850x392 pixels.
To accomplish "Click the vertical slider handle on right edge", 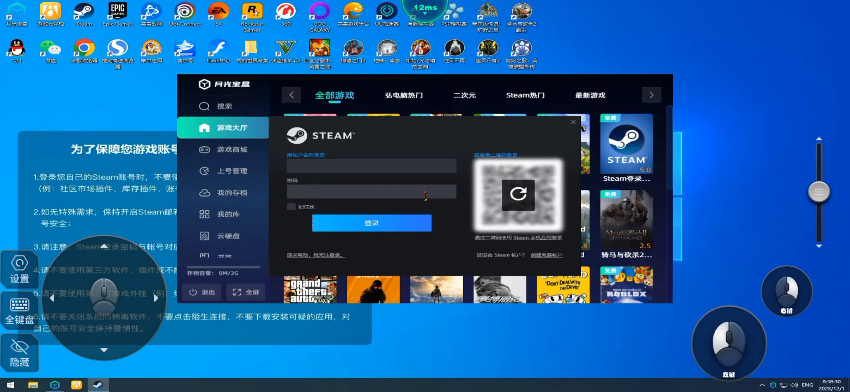I will point(818,192).
